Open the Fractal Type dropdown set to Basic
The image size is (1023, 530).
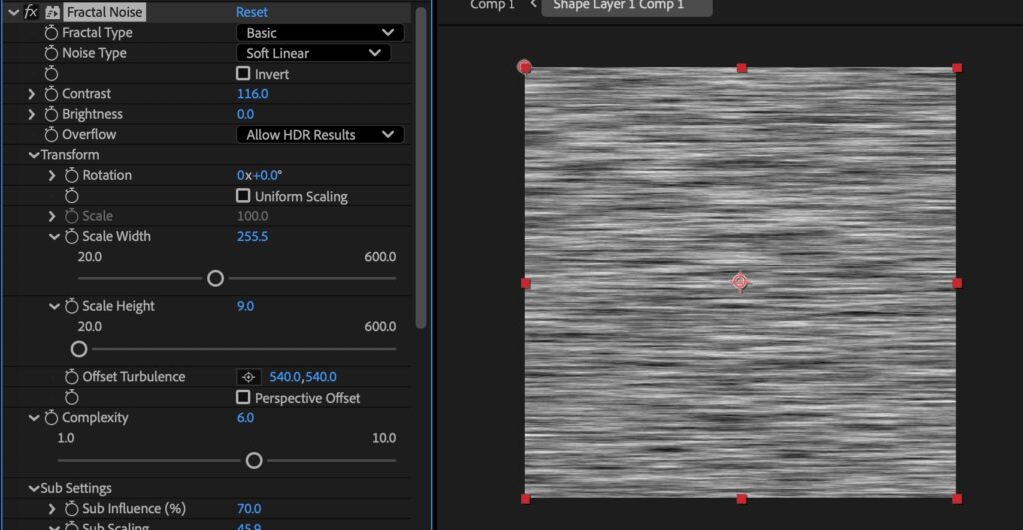click(319, 33)
